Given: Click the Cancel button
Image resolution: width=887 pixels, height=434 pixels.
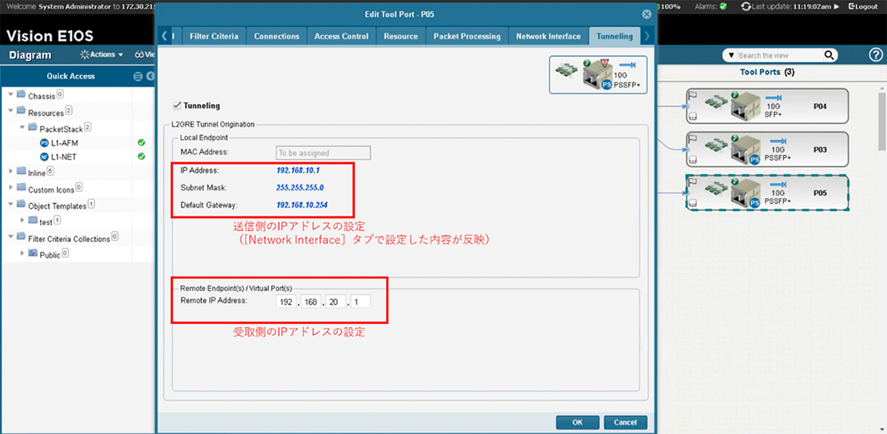Looking at the screenshot, I should click(625, 422).
